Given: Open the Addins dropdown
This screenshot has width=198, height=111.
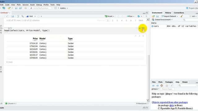Looking at the screenshot, I should pyautogui.click(x=64, y=8).
